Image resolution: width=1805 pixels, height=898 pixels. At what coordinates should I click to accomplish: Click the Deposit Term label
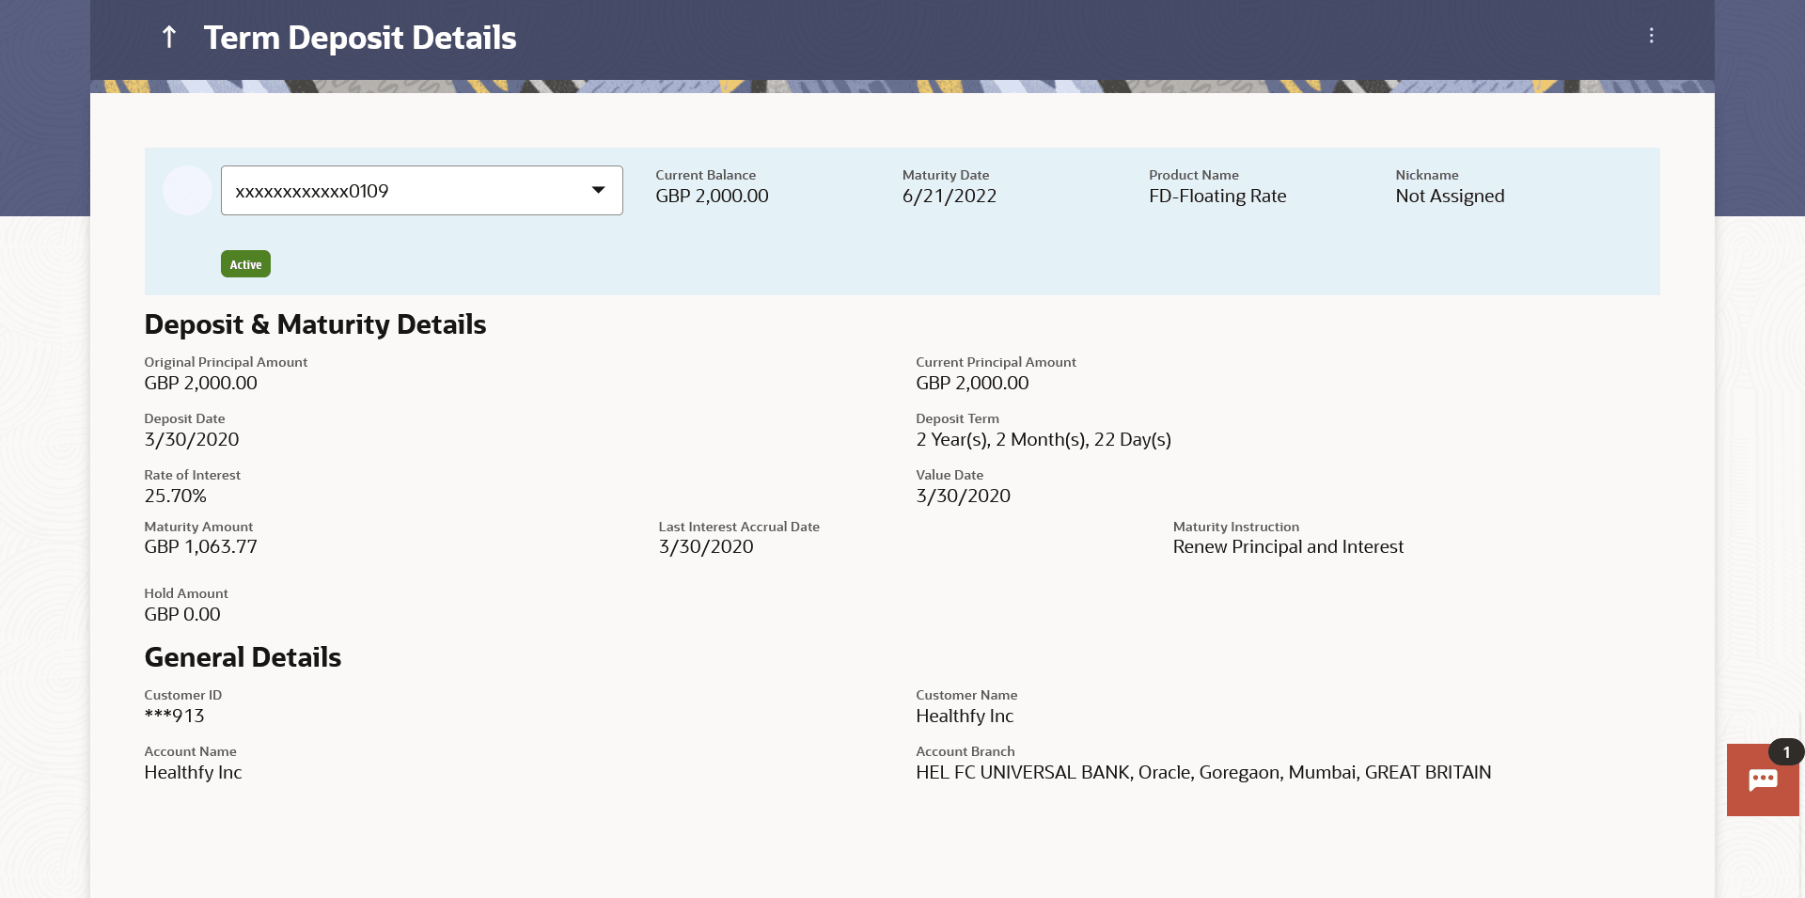tap(957, 418)
